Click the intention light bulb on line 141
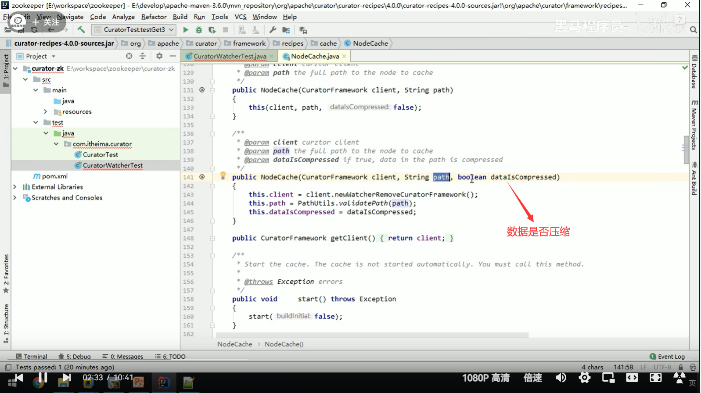The image size is (701, 393). click(x=223, y=176)
